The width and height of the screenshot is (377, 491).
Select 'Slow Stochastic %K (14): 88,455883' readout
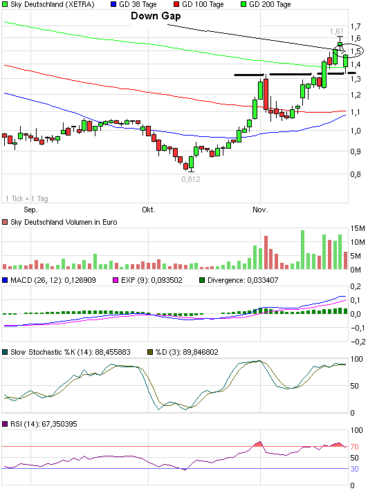71,352
